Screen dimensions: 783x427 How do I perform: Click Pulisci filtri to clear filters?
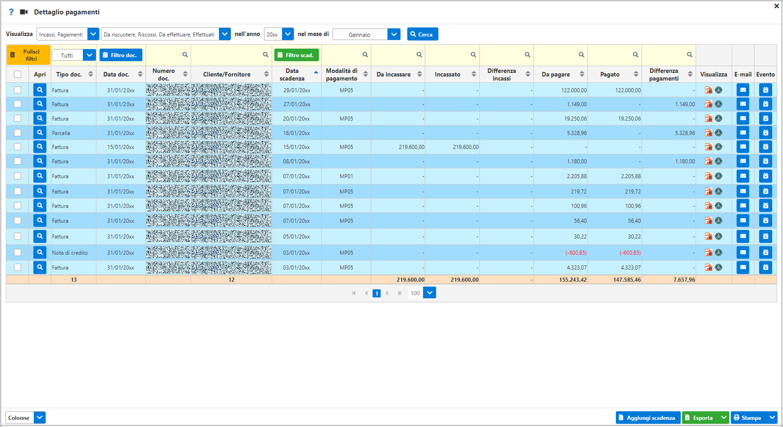coord(28,55)
